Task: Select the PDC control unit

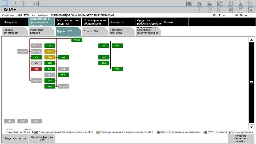Action: click(x=50, y=81)
